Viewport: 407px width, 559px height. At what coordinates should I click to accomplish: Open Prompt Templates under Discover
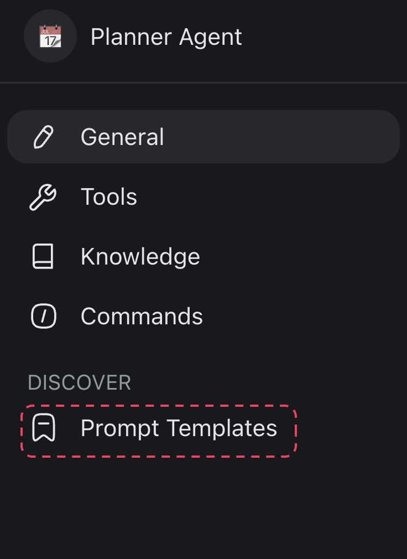click(178, 428)
